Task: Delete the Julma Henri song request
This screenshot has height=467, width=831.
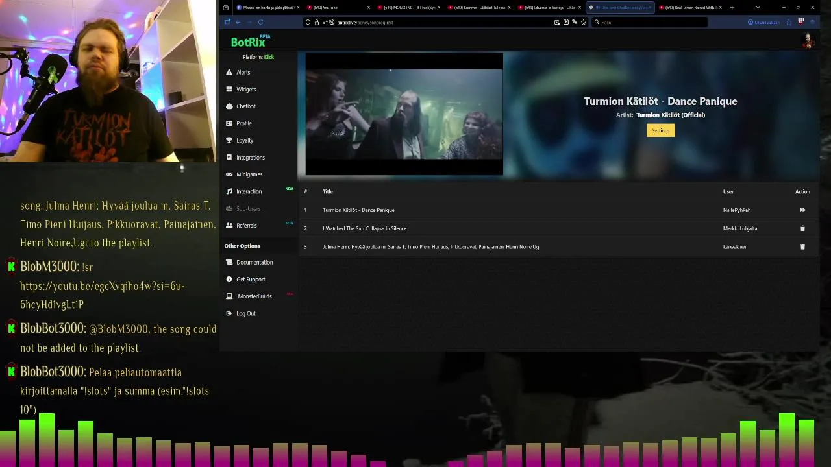Action: (802, 246)
